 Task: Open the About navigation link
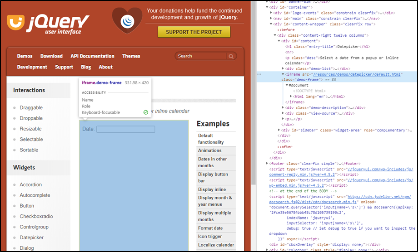[x=105, y=67]
